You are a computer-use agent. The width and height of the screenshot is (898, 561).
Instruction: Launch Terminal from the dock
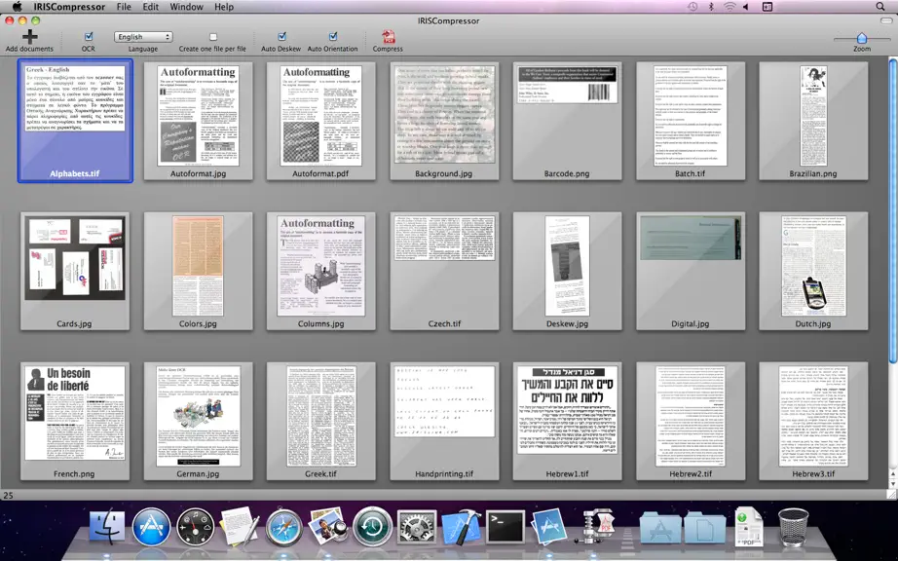pyautogui.click(x=505, y=527)
